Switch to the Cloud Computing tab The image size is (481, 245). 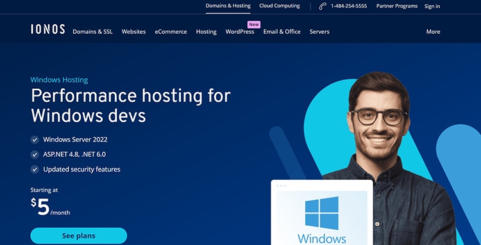(280, 6)
